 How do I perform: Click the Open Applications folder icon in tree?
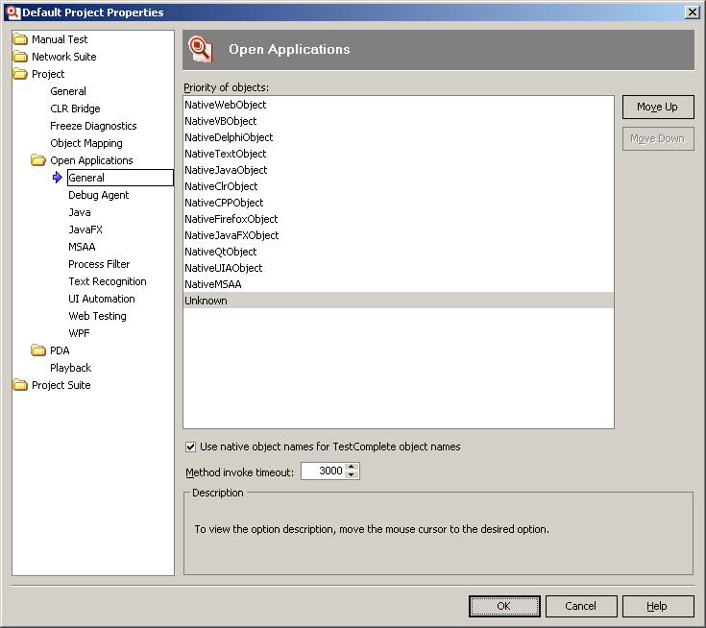click(38, 160)
